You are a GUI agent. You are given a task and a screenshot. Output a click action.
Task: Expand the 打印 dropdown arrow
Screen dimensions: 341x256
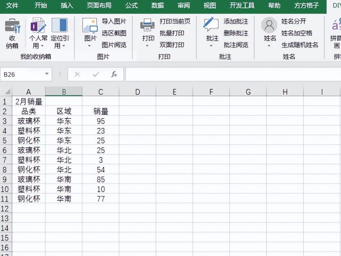(147, 46)
